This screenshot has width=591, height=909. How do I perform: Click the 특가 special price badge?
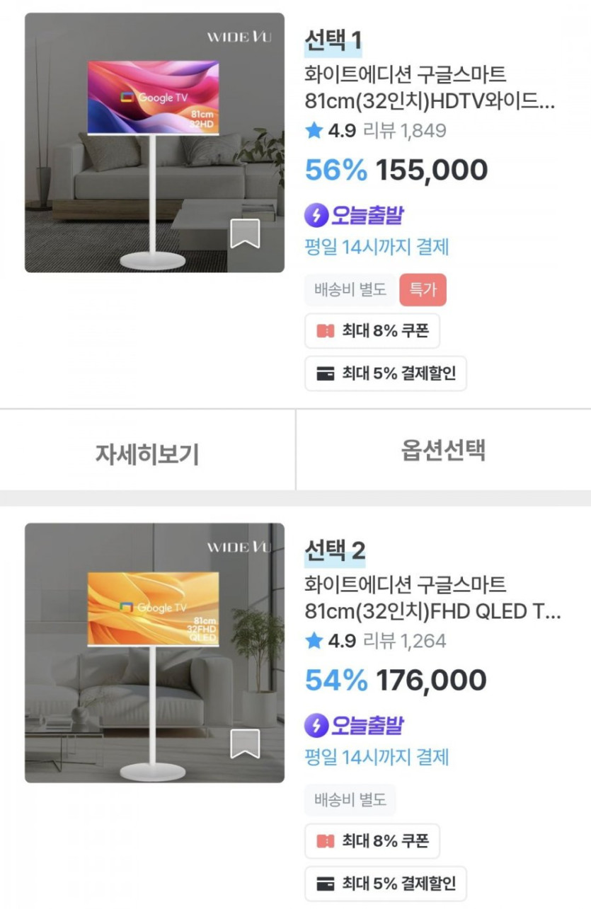coord(423,289)
